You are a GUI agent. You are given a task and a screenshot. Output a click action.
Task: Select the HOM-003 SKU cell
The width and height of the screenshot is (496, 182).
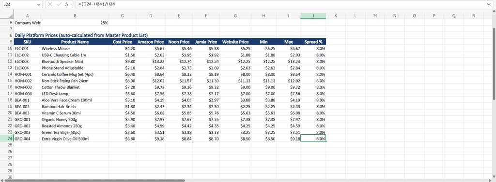point(28,87)
